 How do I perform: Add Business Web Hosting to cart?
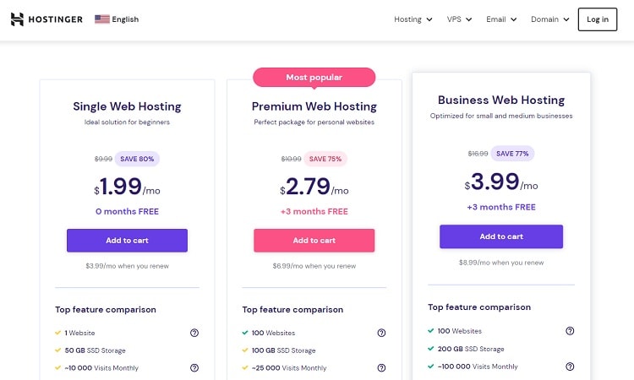pyautogui.click(x=501, y=236)
